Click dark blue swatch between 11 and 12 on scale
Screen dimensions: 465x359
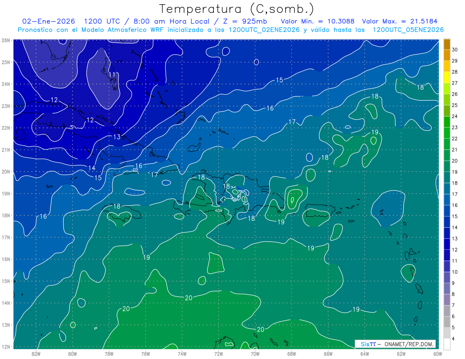pos(447,255)
